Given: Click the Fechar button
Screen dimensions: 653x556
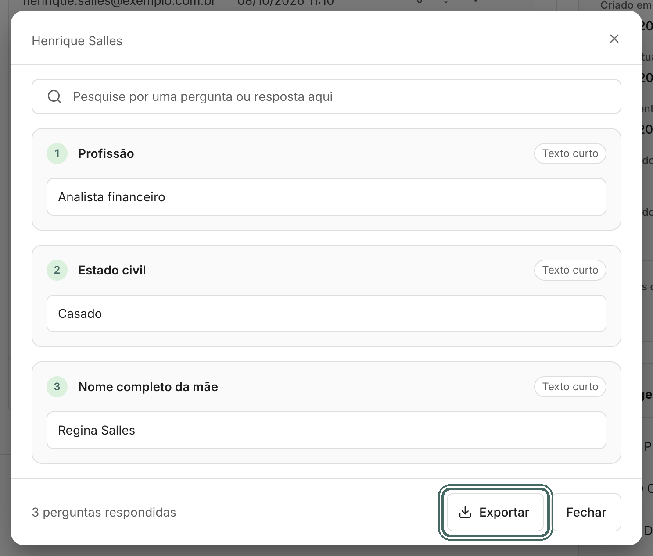Looking at the screenshot, I should (586, 512).
